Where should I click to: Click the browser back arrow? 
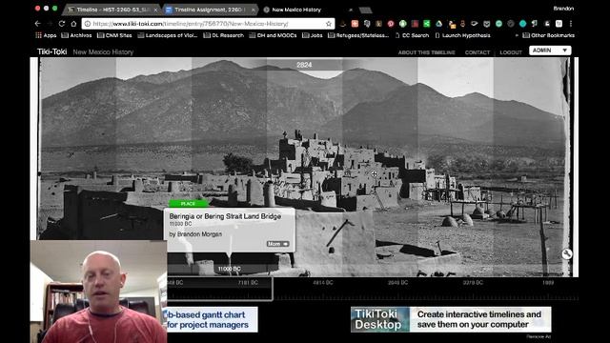point(38,24)
